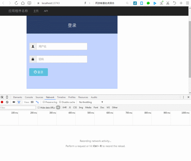Enable the Disable cache checkbox
This screenshot has height=161, width=191.
[60, 102]
